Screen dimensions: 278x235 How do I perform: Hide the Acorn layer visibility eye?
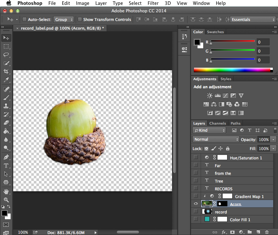pos(196,203)
